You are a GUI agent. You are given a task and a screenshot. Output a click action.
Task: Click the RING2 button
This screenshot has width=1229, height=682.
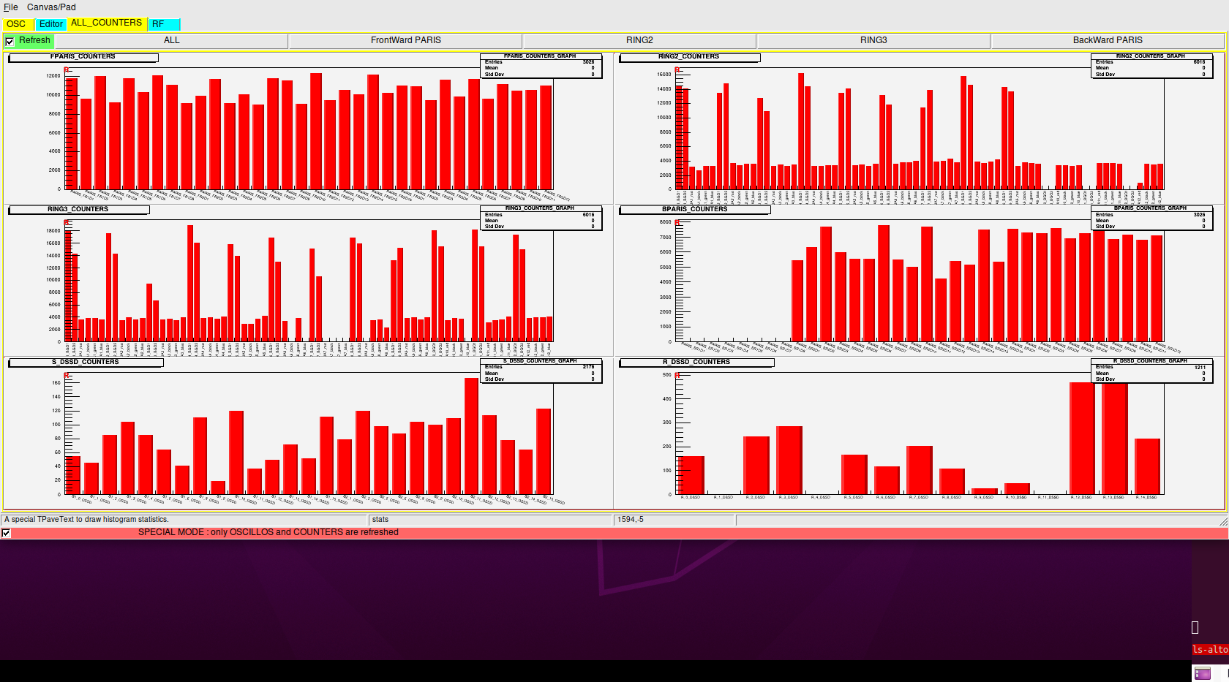point(639,41)
